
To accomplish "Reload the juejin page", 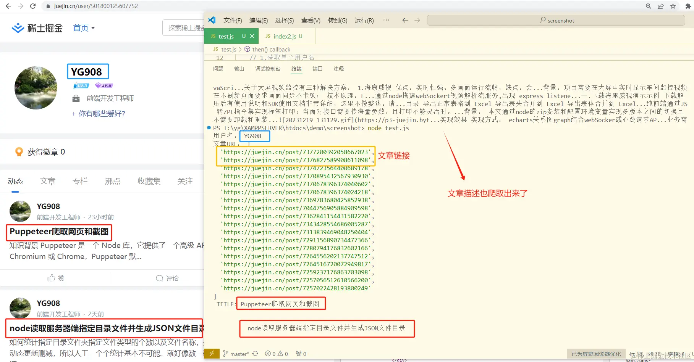I will pyautogui.click(x=33, y=6).
